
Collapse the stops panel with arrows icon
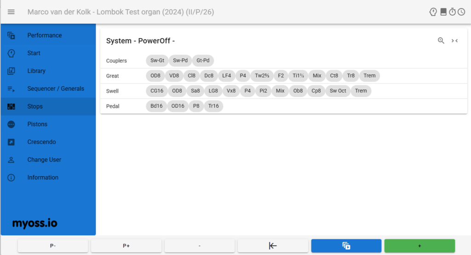click(454, 40)
